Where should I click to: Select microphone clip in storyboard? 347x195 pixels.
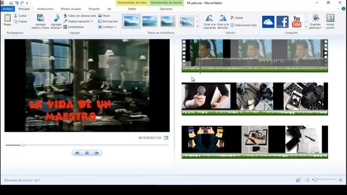(206, 96)
